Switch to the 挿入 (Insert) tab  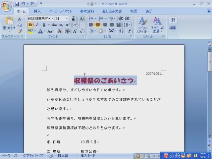(37, 11)
